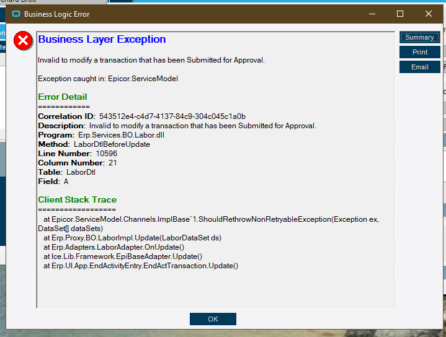This screenshot has width=446, height=337.
Task: Click the Table value LaborDtl
Action: 81,172
